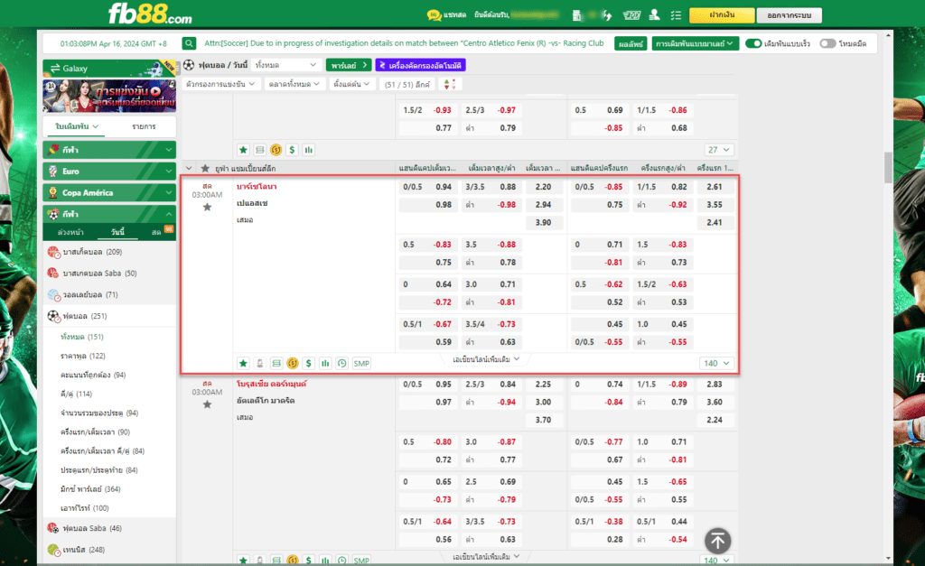Open the bet list tab
Viewport: 925px width, 566px height.
(x=144, y=126)
